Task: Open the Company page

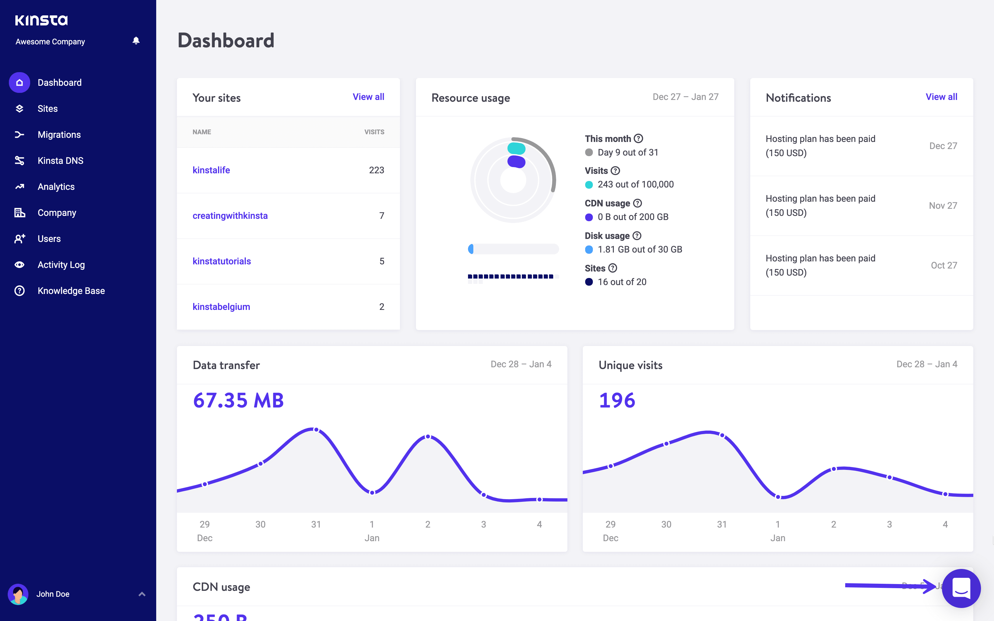Action: [x=57, y=212]
